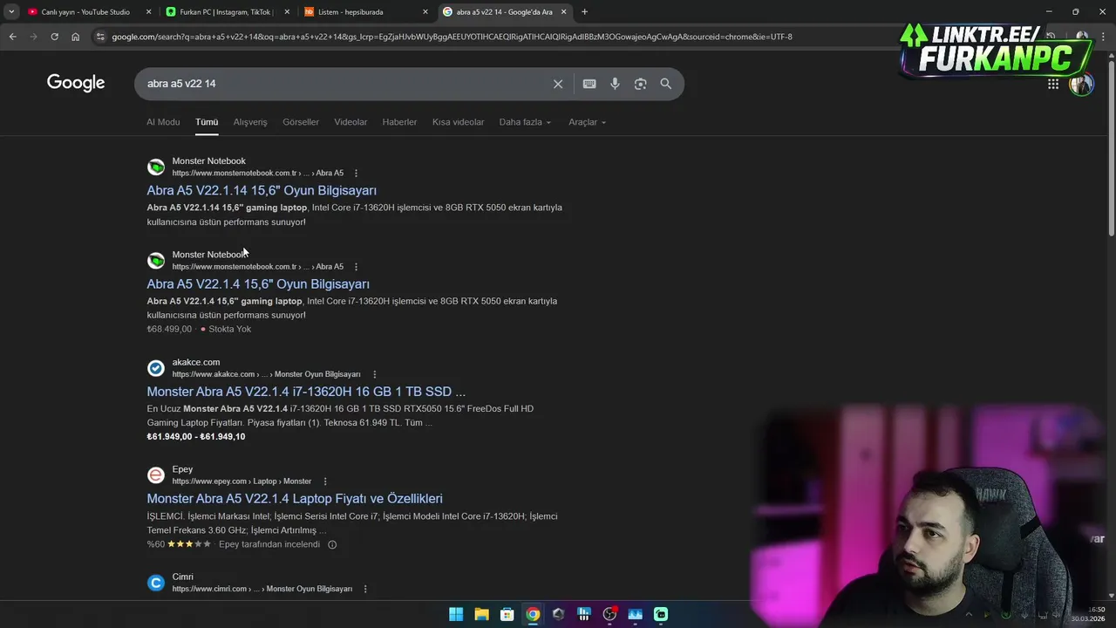Switch to Chrome in the taskbar
This screenshot has width=1116, height=628.
[x=533, y=614]
